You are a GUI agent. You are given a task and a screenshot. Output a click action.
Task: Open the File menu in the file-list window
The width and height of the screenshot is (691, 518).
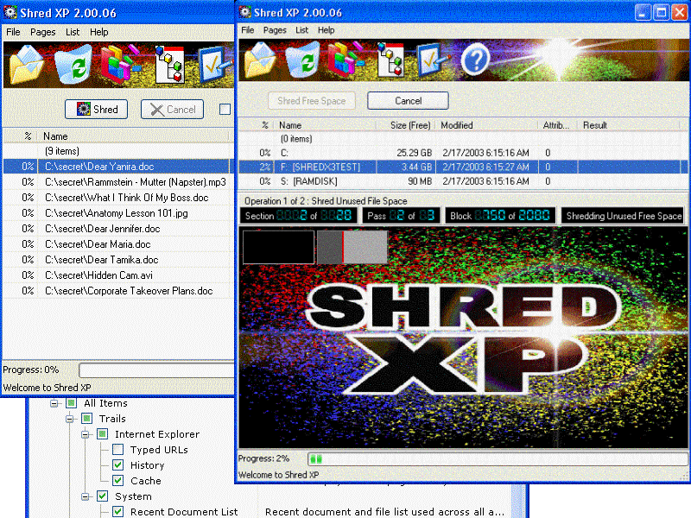tap(13, 32)
